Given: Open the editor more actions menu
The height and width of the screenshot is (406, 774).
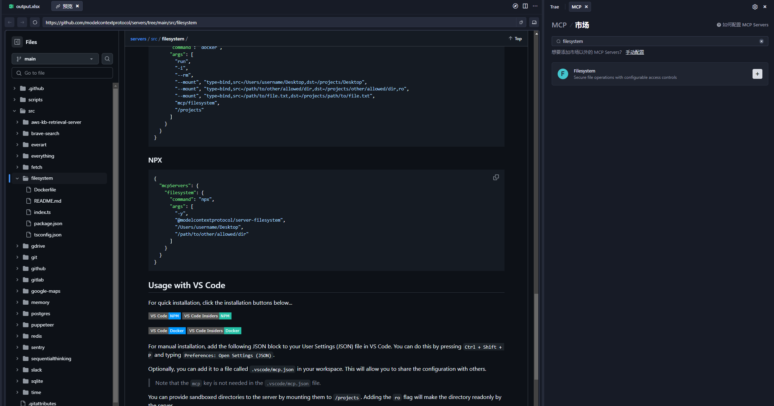Looking at the screenshot, I should click(x=535, y=6).
